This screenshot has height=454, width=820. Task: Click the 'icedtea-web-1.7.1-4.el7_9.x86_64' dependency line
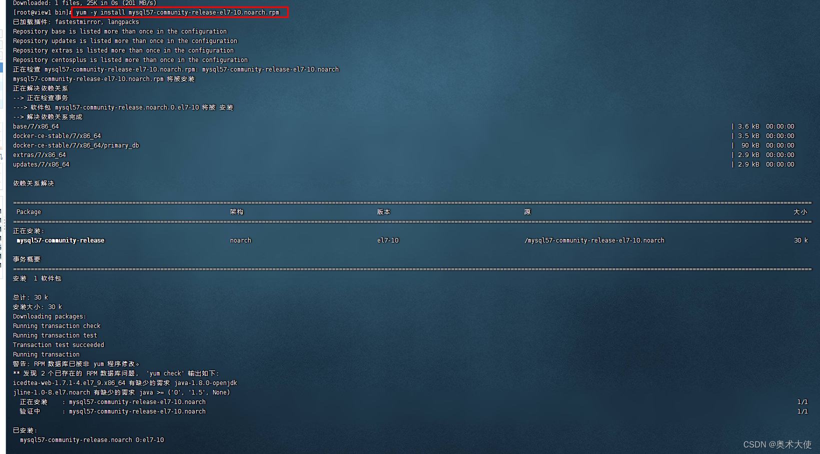(125, 383)
